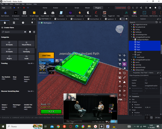Image resolution: width=162 pixels, height=129 pixels.
Task: Click the Import Avatar plugin icon
Action: coord(45,13)
